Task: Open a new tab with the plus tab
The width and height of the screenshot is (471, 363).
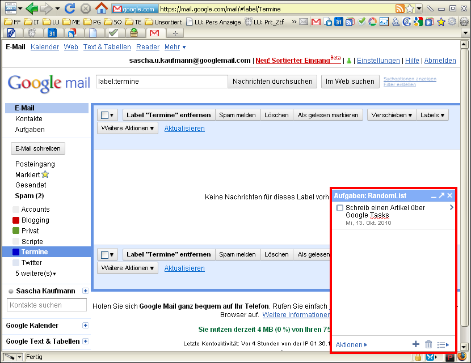Action: click(175, 33)
